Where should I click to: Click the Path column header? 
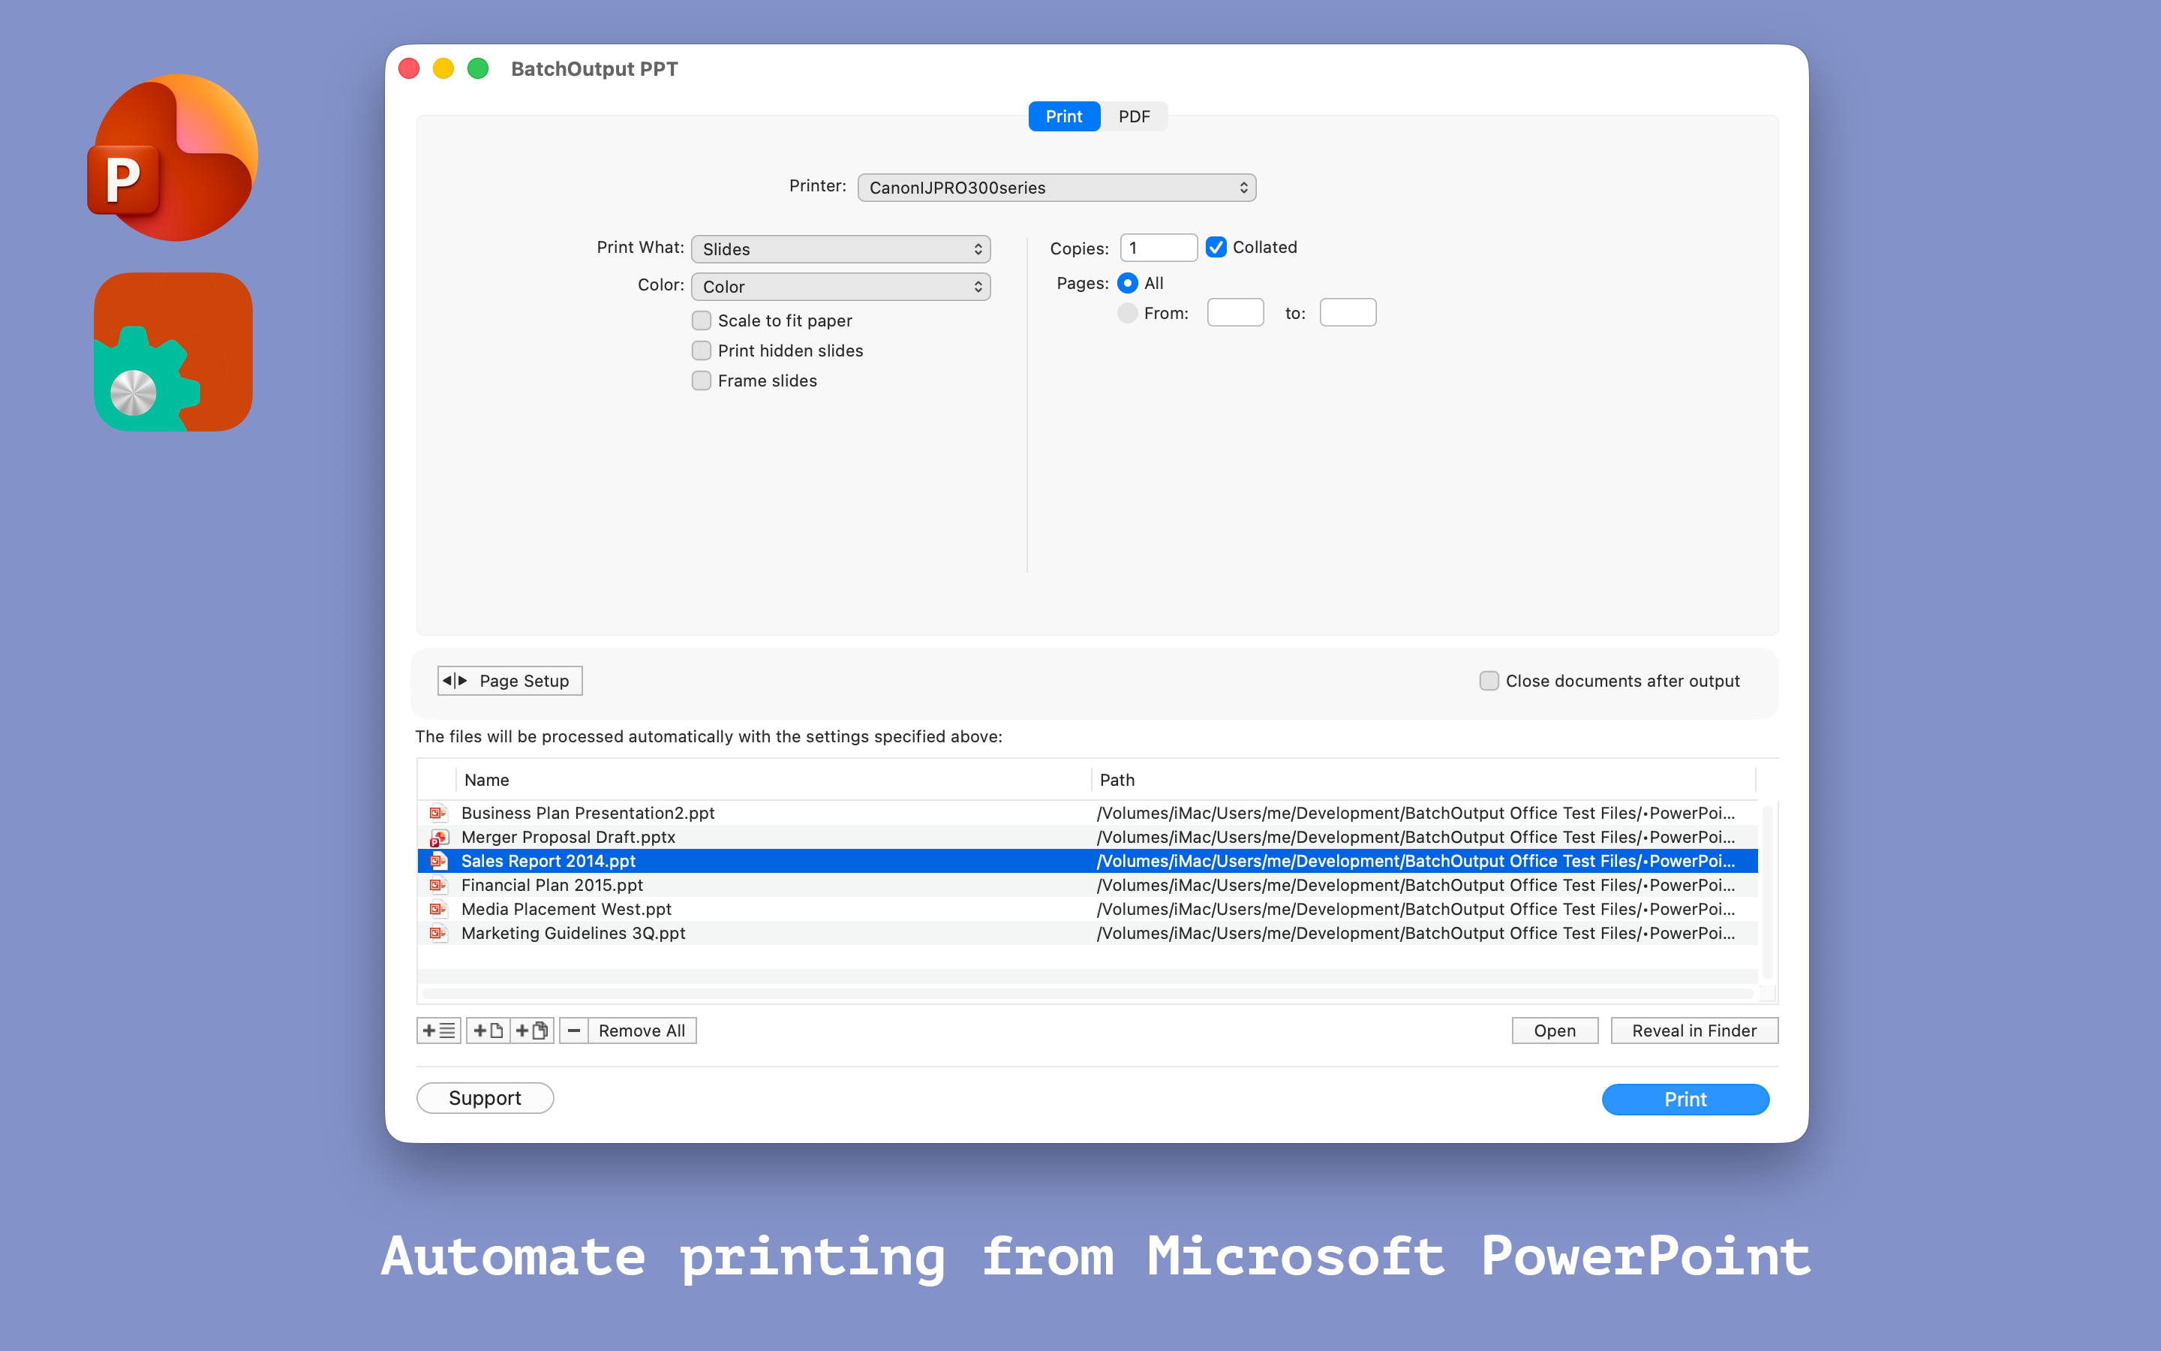1423,780
